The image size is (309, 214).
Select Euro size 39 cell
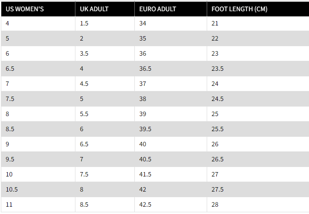[171, 114]
